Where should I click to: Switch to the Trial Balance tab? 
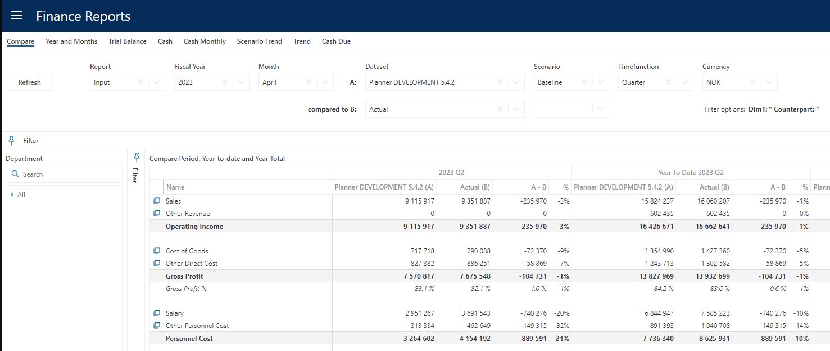point(127,41)
